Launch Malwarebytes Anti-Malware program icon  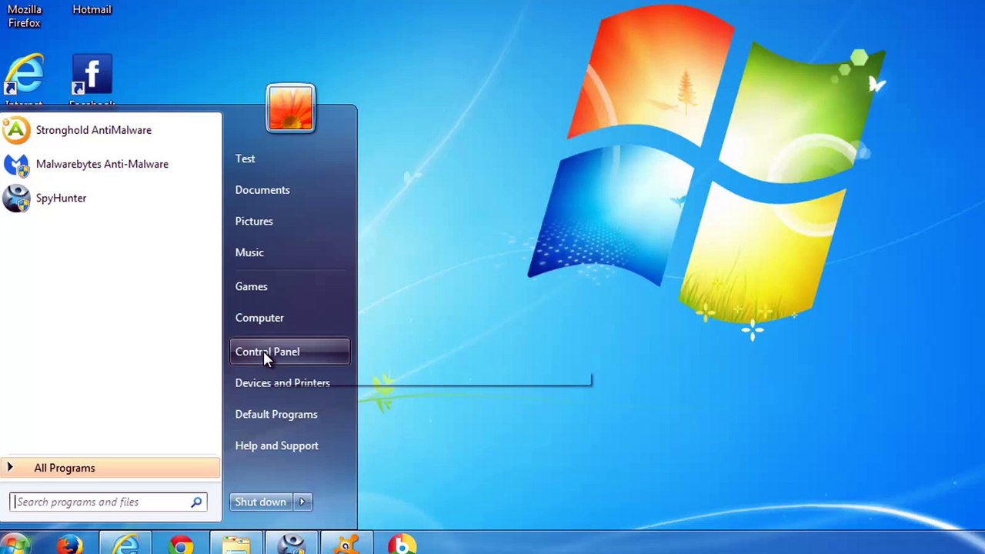16,164
